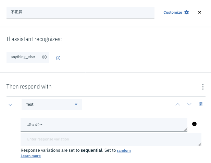Close the node editor panel
The width and height of the screenshot is (211, 163).
[x=200, y=12]
